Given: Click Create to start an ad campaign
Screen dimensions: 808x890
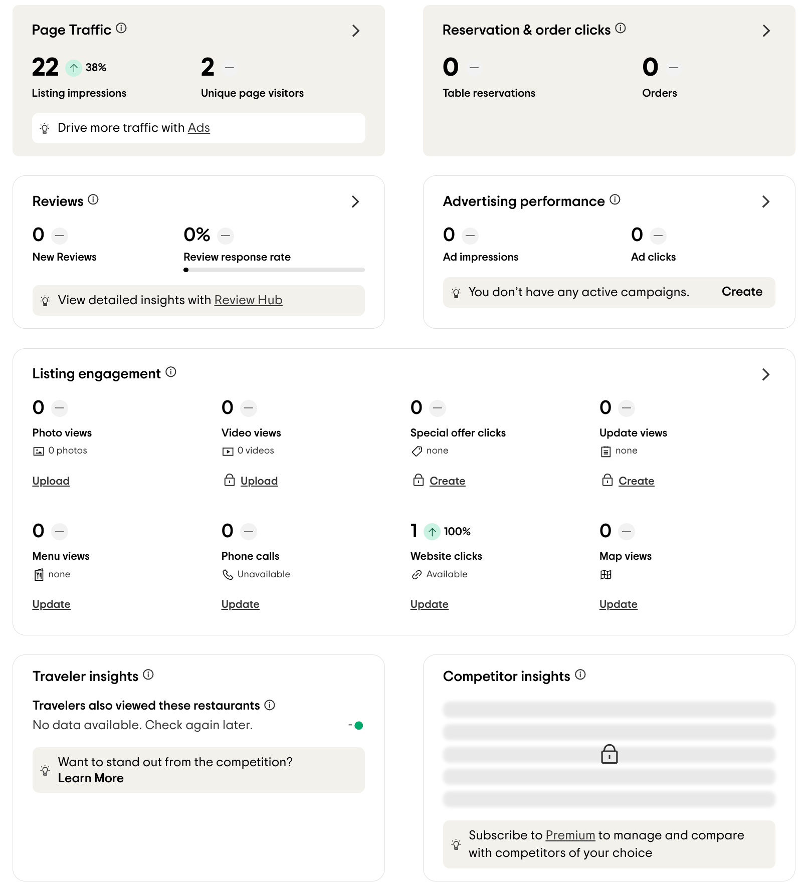Looking at the screenshot, I should [741, 292].
